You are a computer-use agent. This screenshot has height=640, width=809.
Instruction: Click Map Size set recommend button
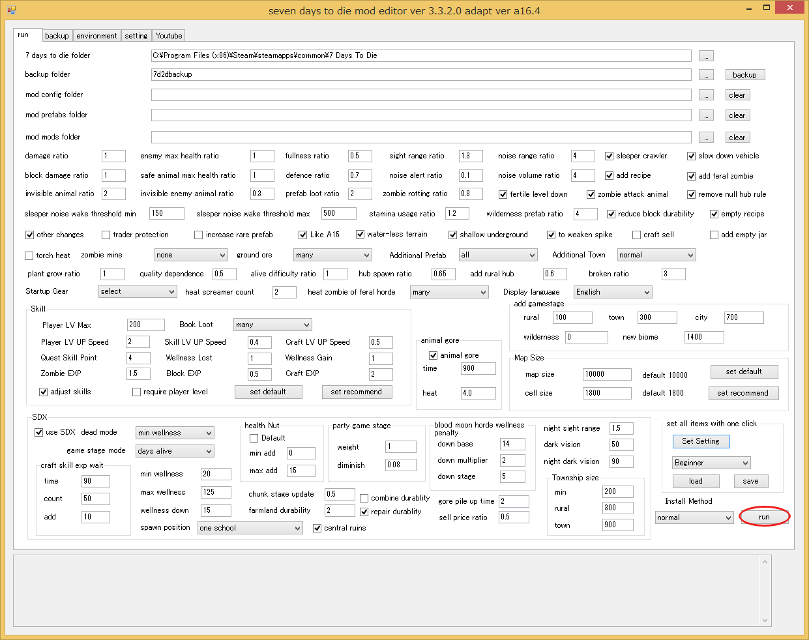coord(743,393)
